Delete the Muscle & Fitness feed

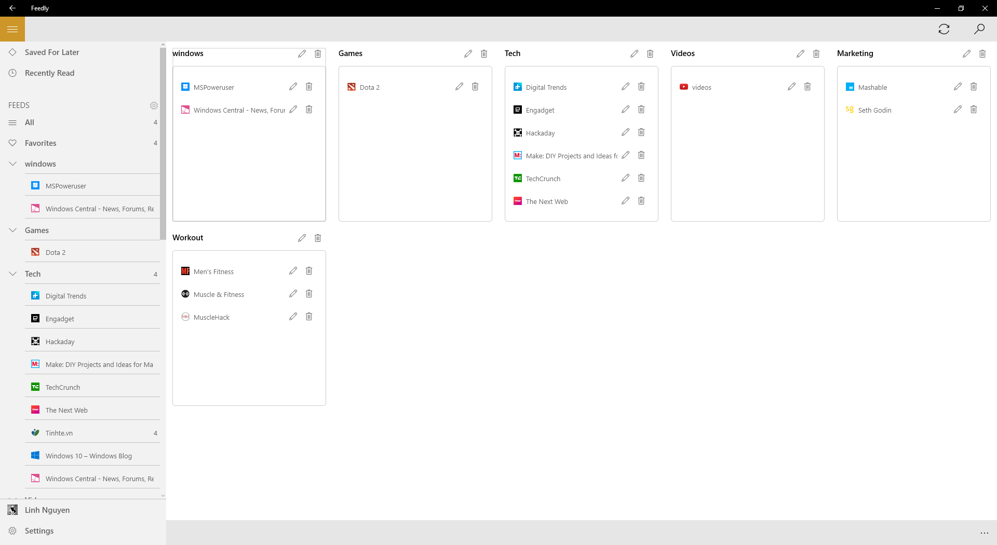click(309, 294)
